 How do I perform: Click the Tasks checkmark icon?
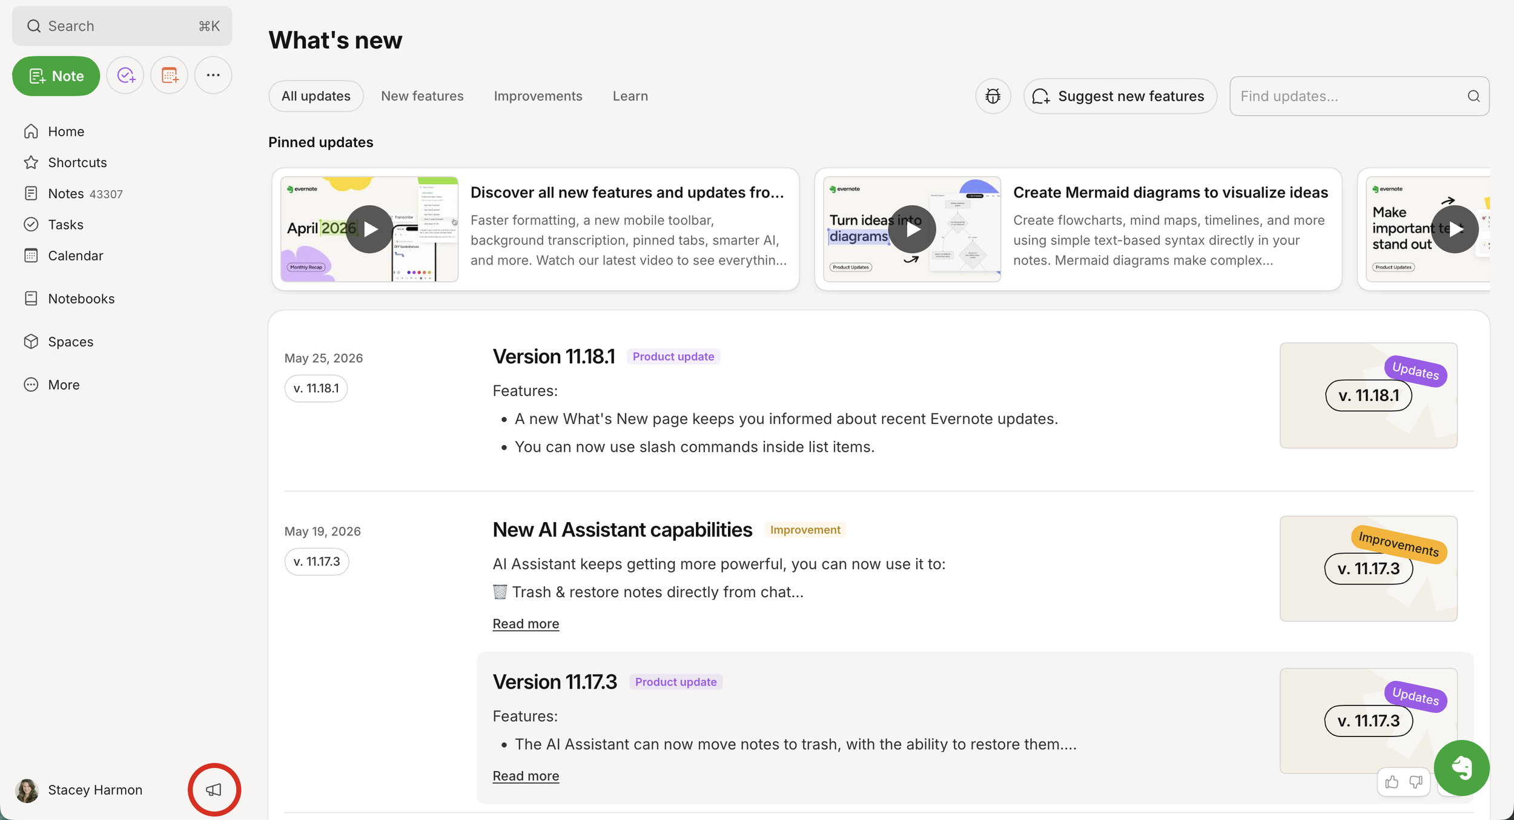tap(31, 224)
